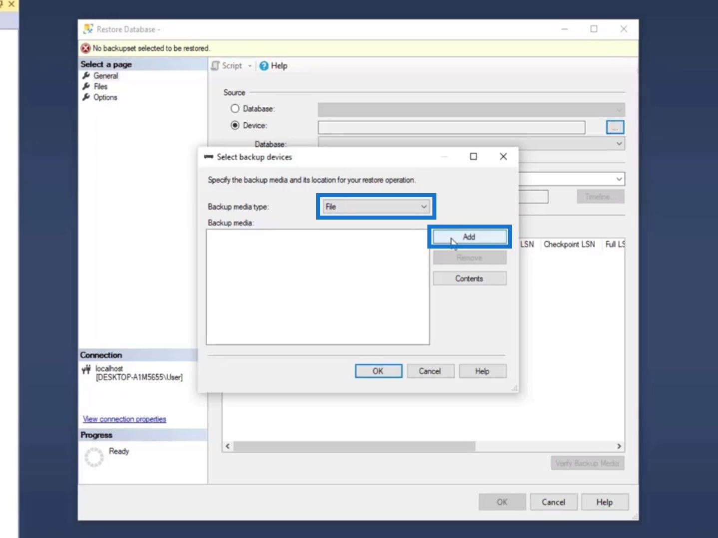Click the scroll left arrow in backup sets
Screen dimensions: 718x538
click(x=228, y=446)
